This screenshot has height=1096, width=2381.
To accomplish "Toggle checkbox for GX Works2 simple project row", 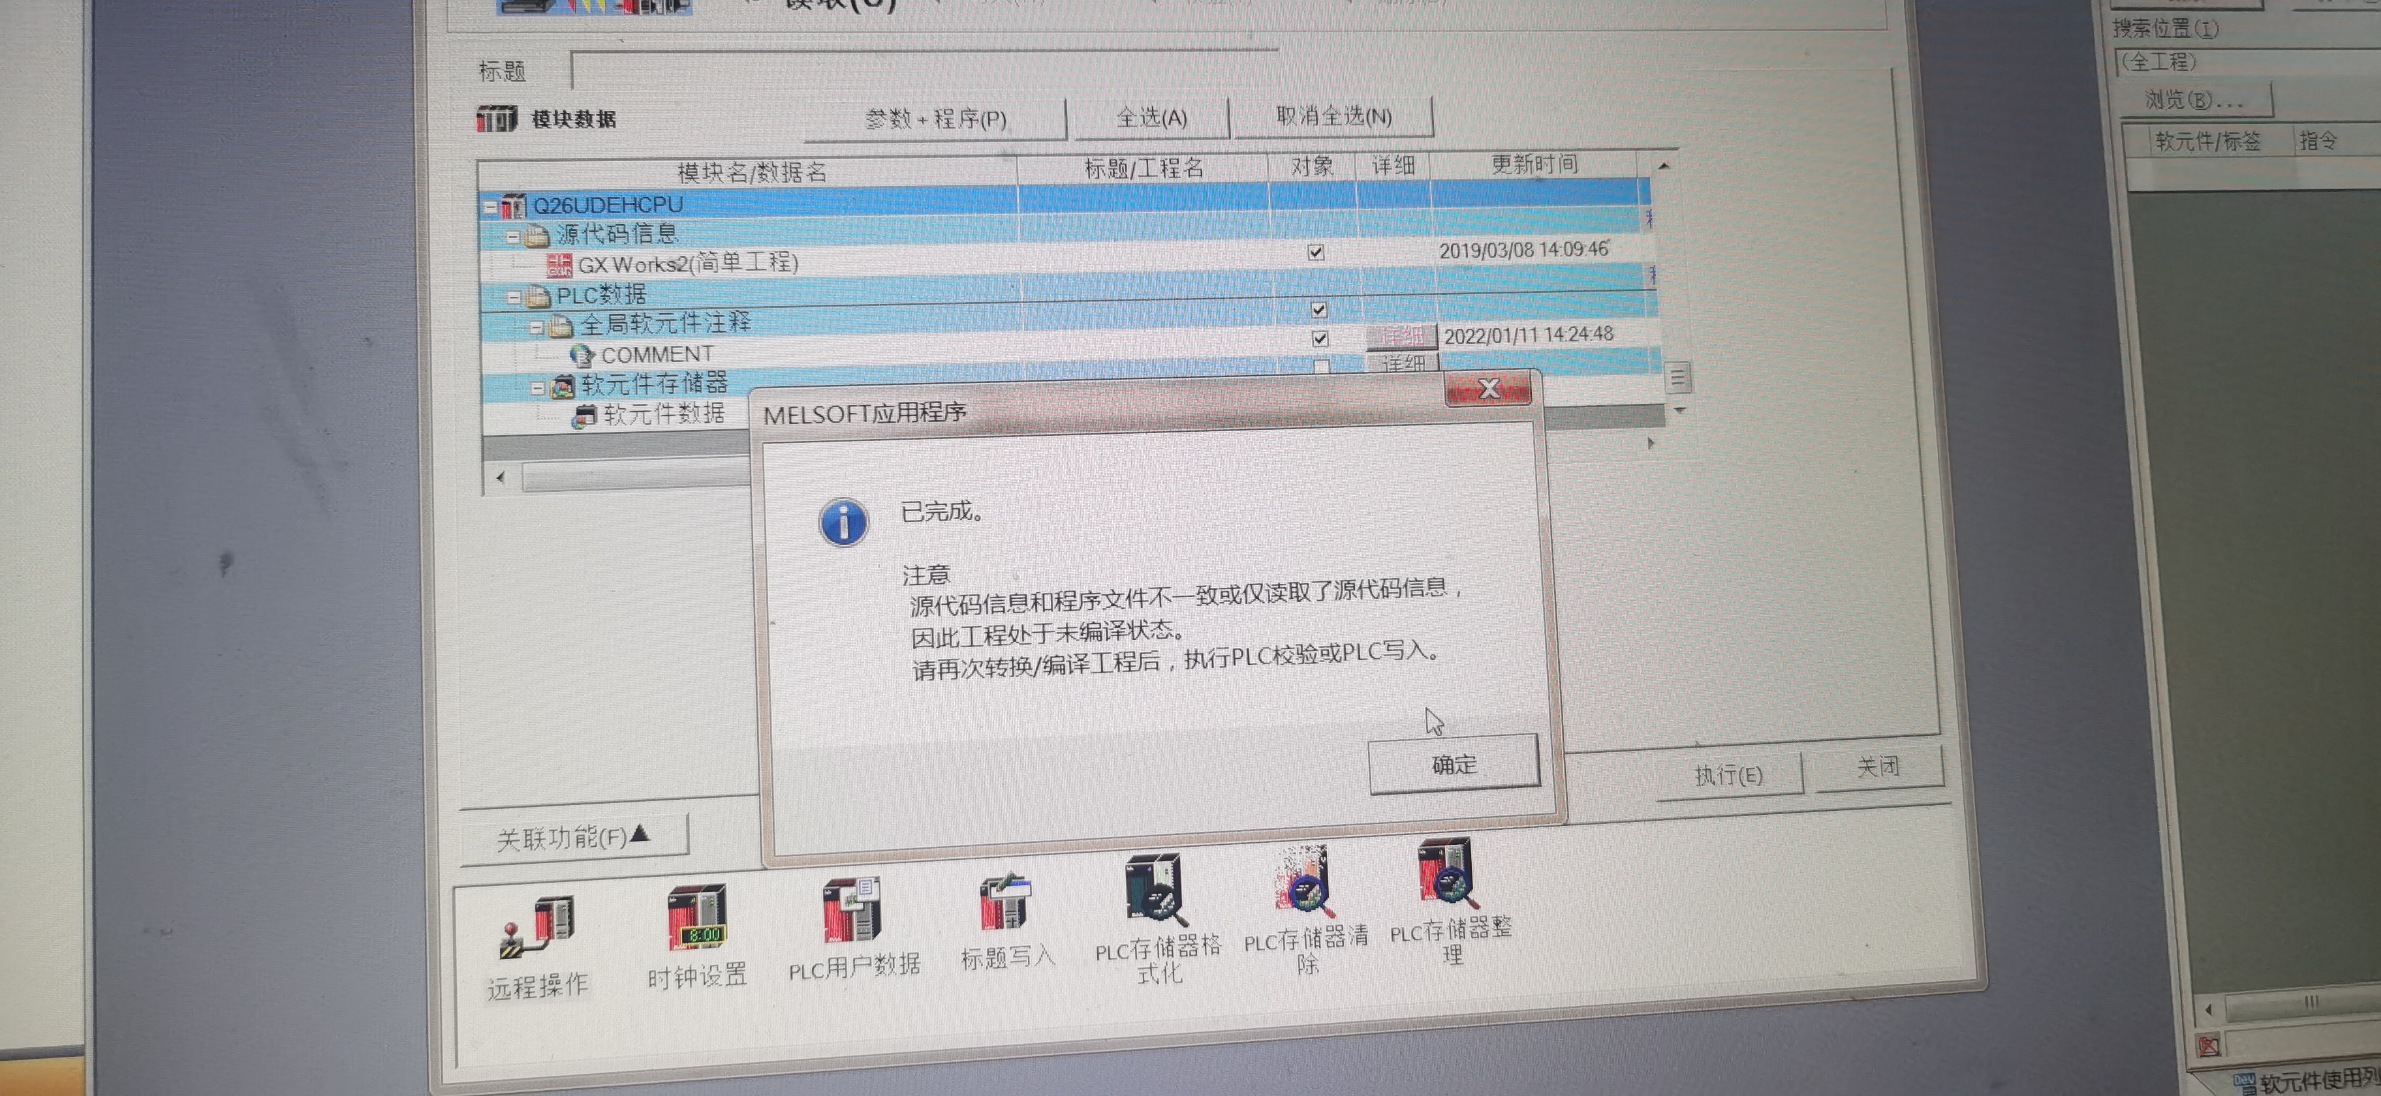I will (x=1315, y=252).
